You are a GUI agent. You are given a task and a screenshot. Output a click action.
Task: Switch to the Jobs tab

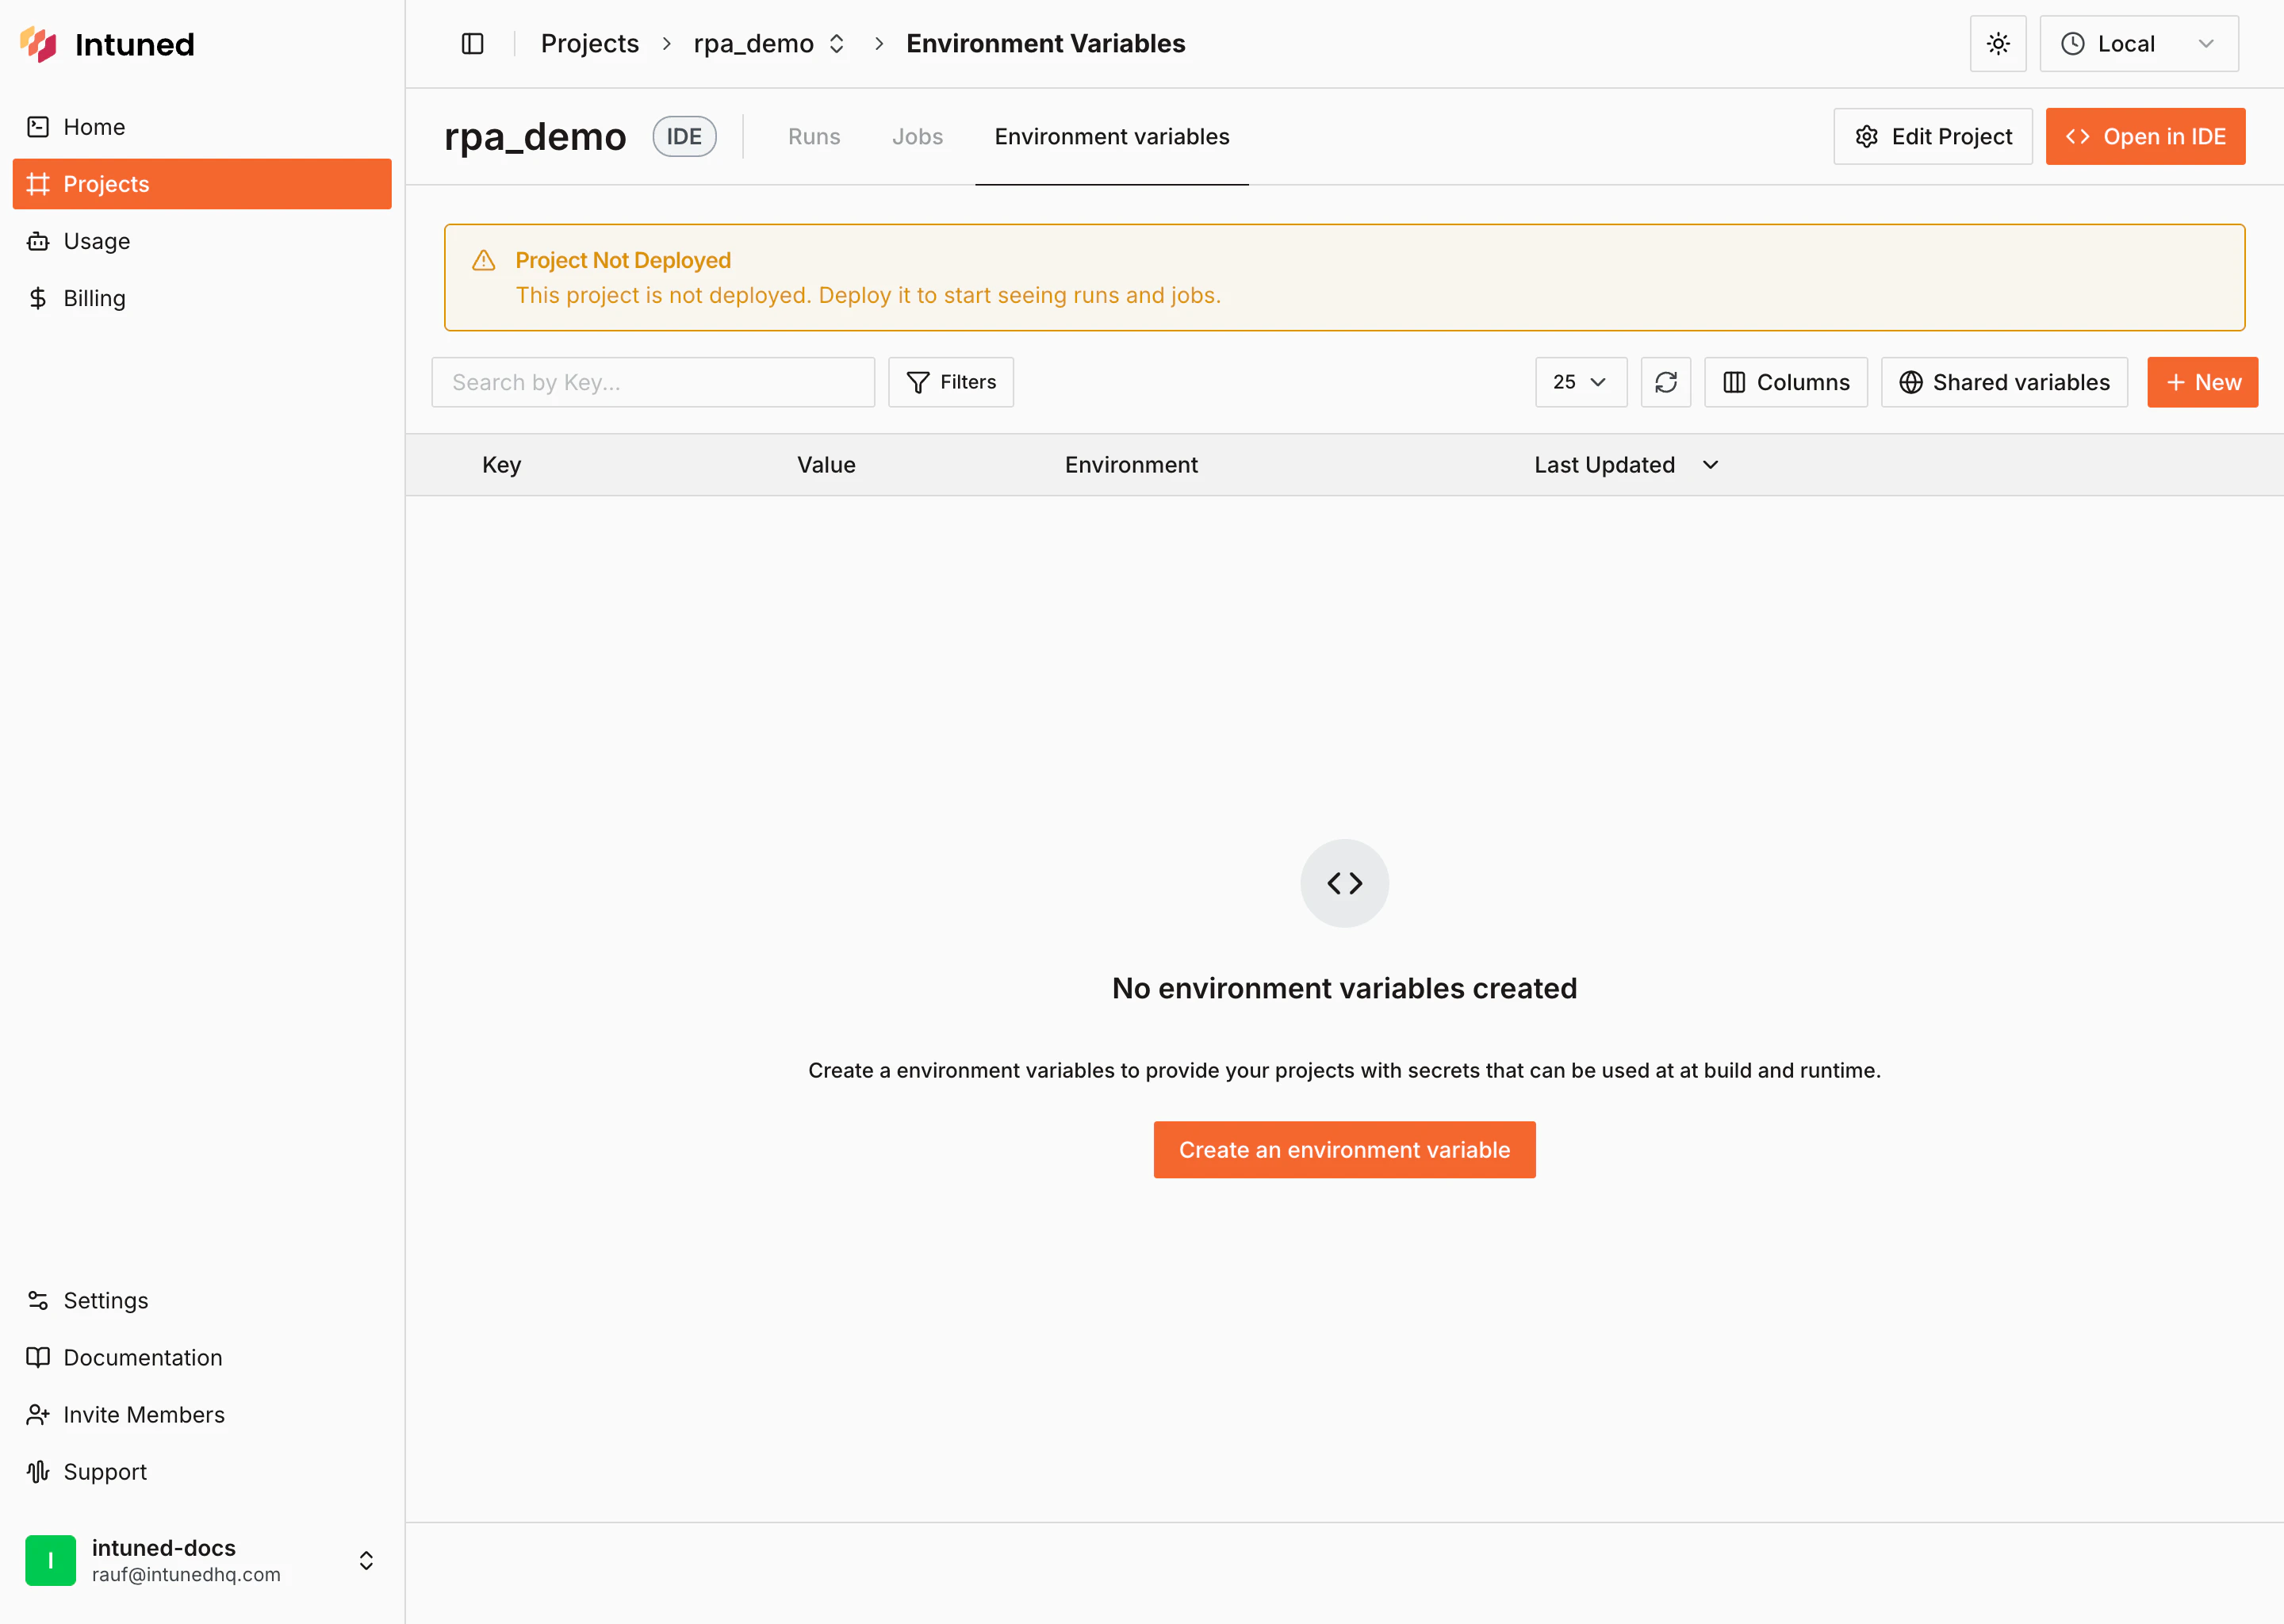[x=917, y=137]
